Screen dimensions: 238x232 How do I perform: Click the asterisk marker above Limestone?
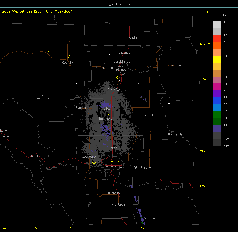pyautogui.click(x=42, y=95)
